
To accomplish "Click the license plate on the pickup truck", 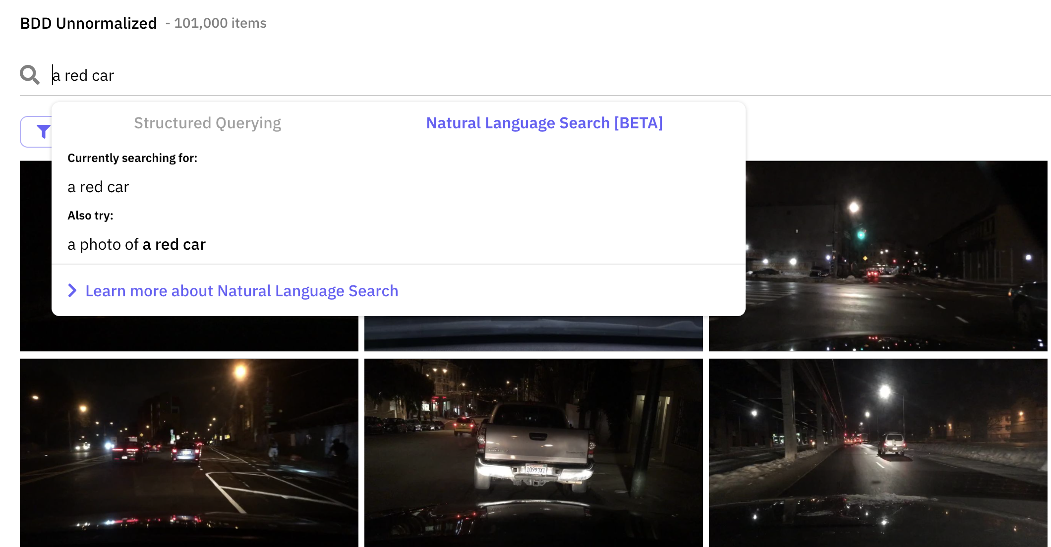I will 535,469.
